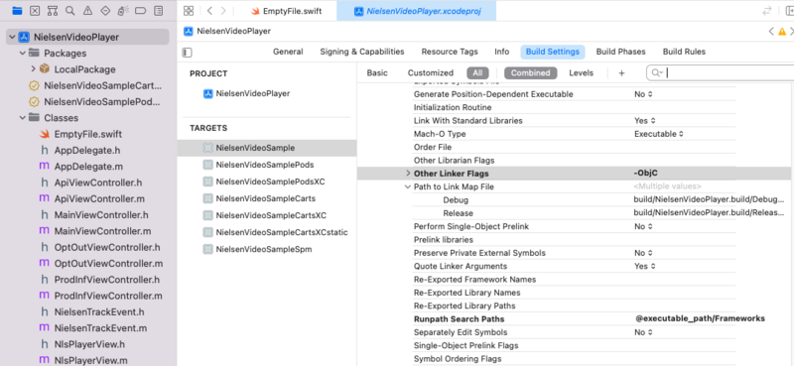Collapse the NielsenVideoPlayer project tree
794x366 pixels.
pos(12,37)
